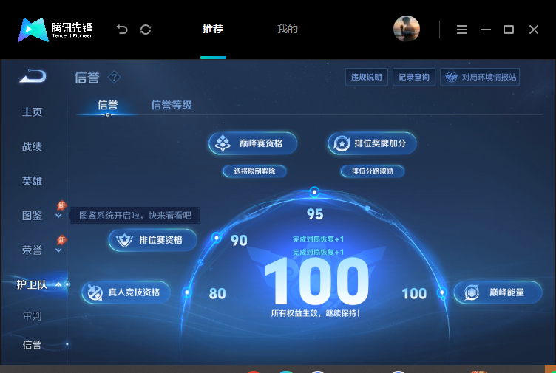This screenshot has width=556, height=373.
Task: Select 护卫队 in the sidebar
Action: (32, 284)
